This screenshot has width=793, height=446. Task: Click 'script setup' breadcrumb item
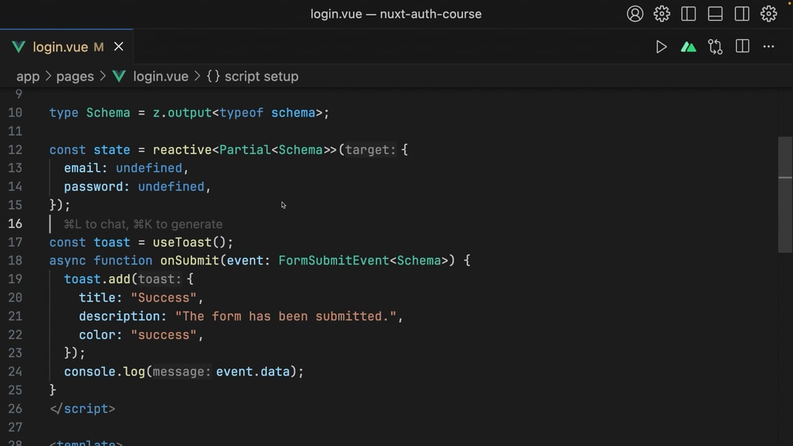pyautogui.click(x=261, y=76)
